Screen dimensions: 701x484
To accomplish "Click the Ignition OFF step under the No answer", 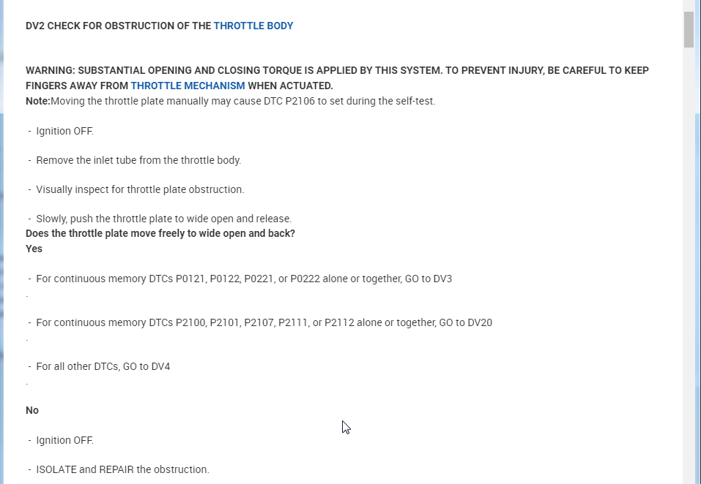I will point(64,440).
